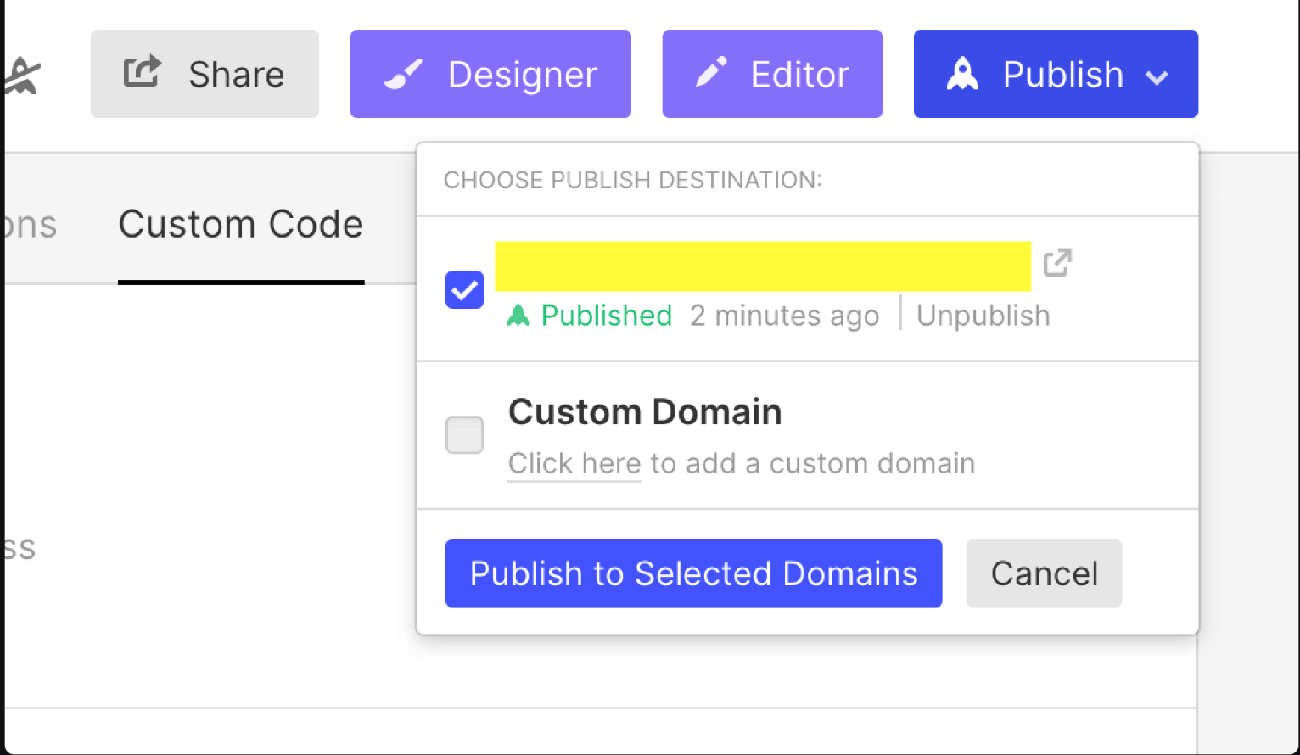The image size is (1300, 755).
Task: Follow 'Click here' to add custom domain
Action: [574, 464]
